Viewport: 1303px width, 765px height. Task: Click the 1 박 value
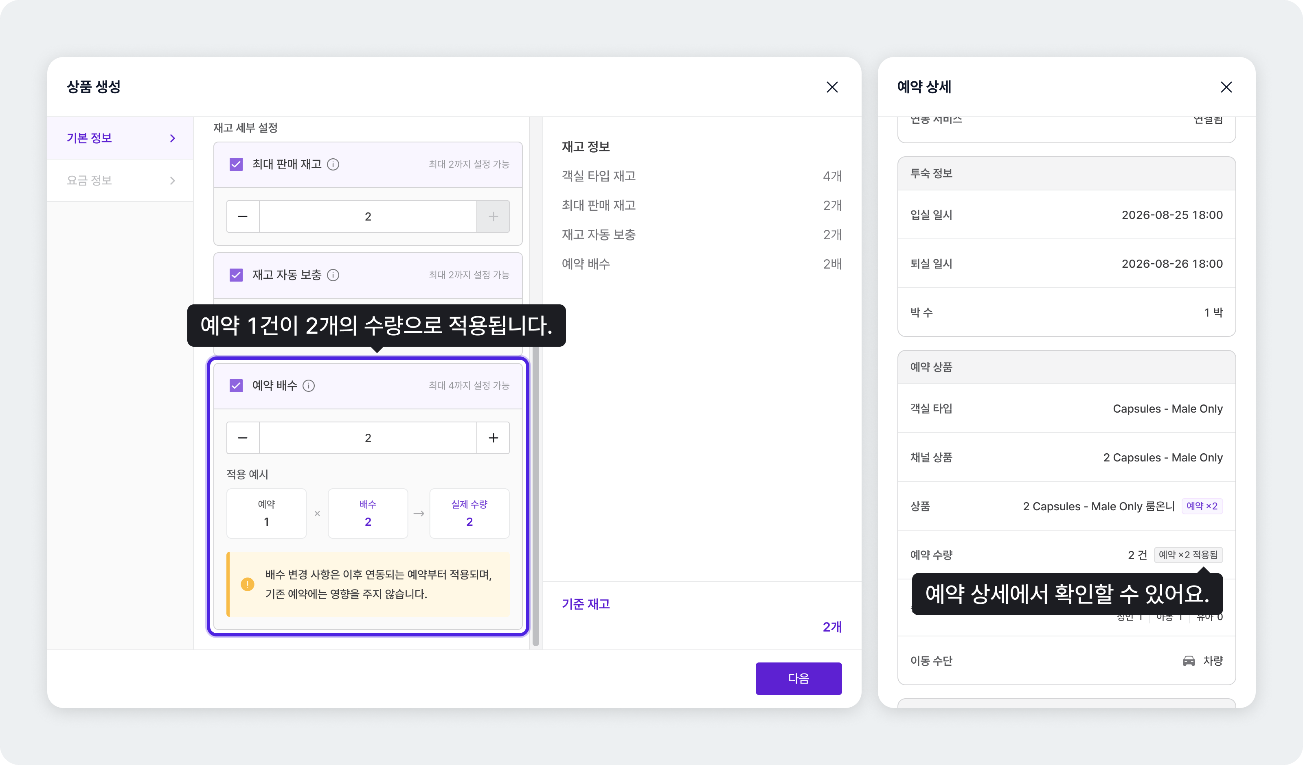pos(1213,312)
